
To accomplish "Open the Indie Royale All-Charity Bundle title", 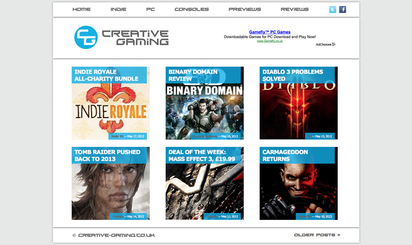I will pyautogui.click(x=106, y=75).
